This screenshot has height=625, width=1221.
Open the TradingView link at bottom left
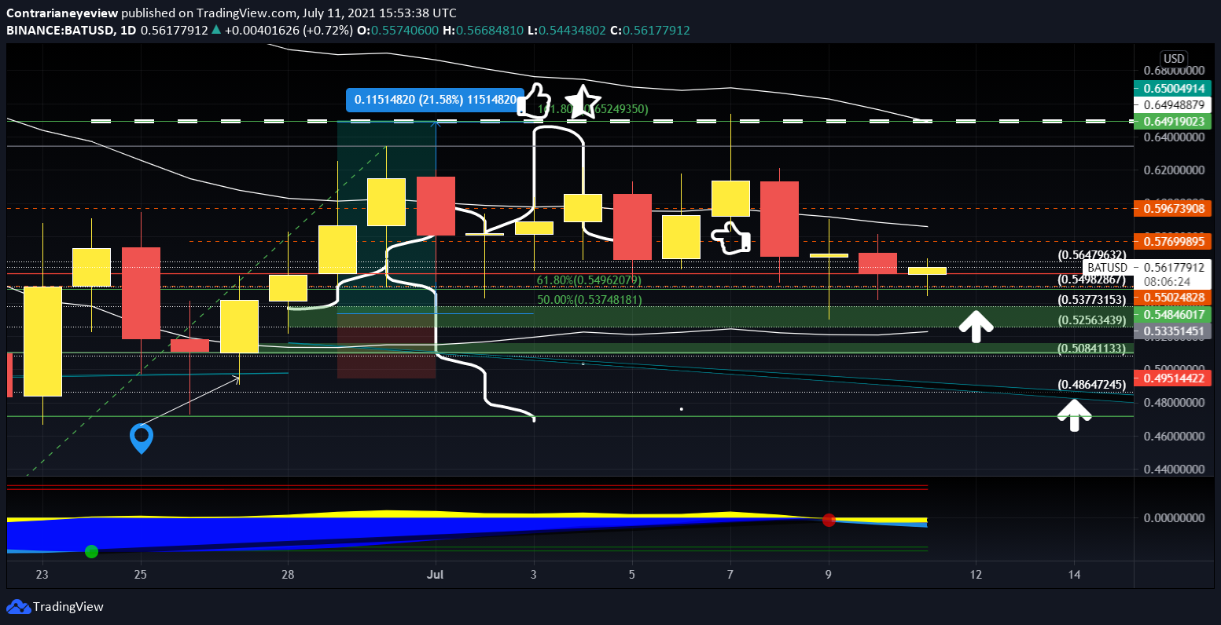pos(55,607)
